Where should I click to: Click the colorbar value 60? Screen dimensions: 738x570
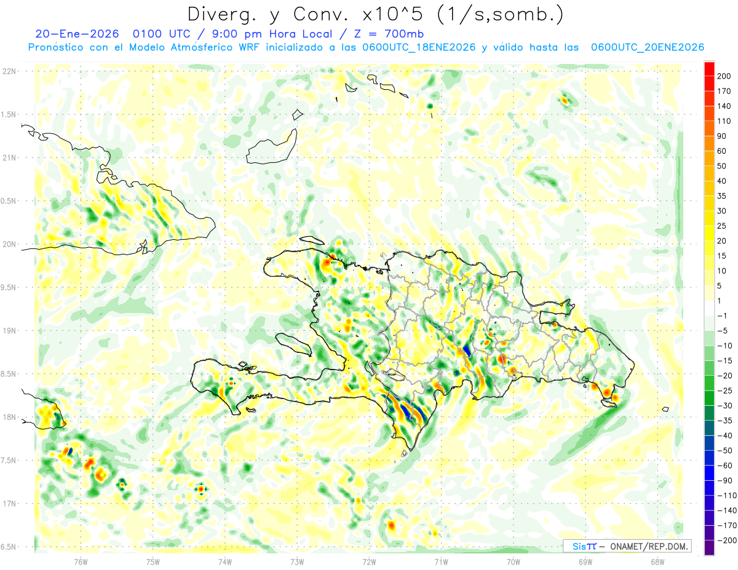coord(722,151)
